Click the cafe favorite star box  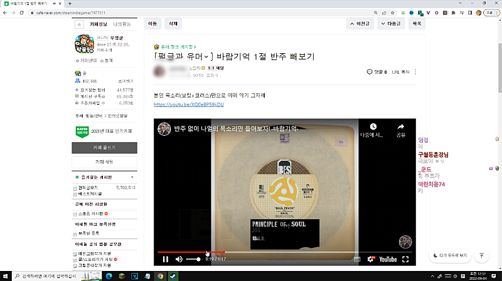point(79,24)
